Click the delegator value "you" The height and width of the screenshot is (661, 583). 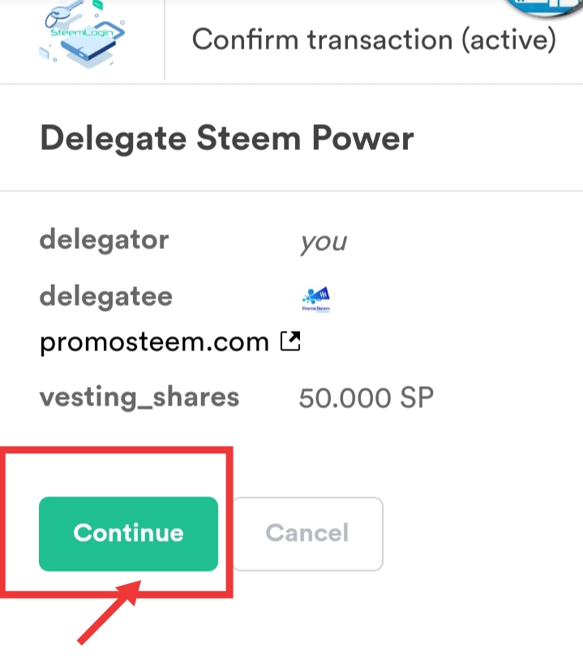[323, 242]
